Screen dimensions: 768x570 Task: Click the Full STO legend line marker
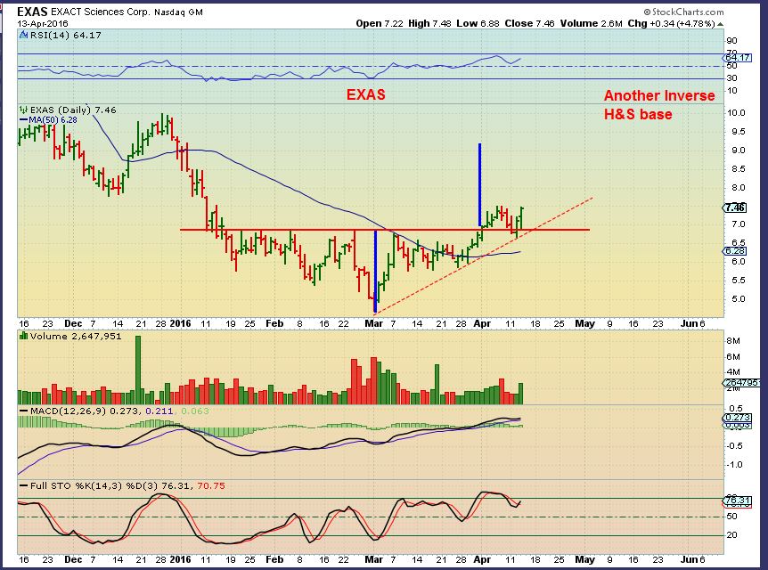click(23, 485)
